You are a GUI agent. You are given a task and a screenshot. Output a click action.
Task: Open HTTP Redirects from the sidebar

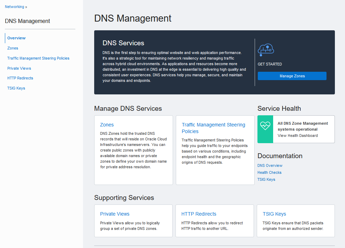(x=20, y=78)
